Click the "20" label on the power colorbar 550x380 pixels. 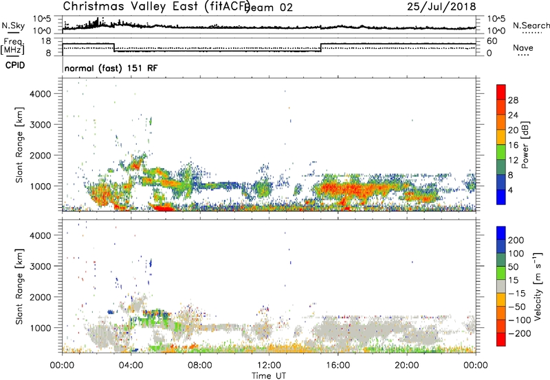tap(513, 130)
